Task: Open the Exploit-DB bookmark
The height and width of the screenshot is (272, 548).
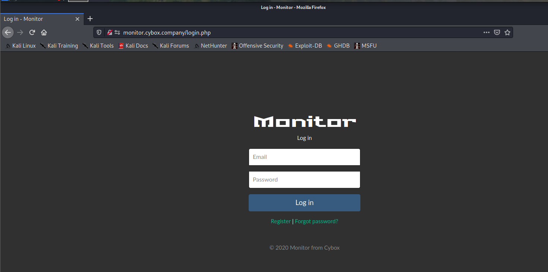Action: pyautogui.click(x=305, y=46)
